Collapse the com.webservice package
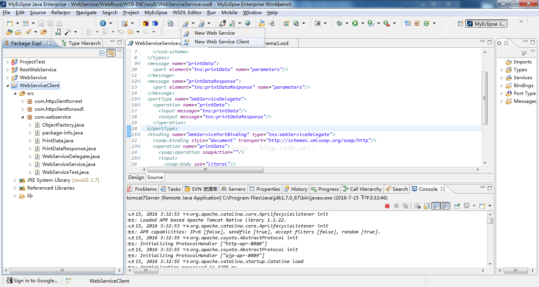 [x=23, y=117]
